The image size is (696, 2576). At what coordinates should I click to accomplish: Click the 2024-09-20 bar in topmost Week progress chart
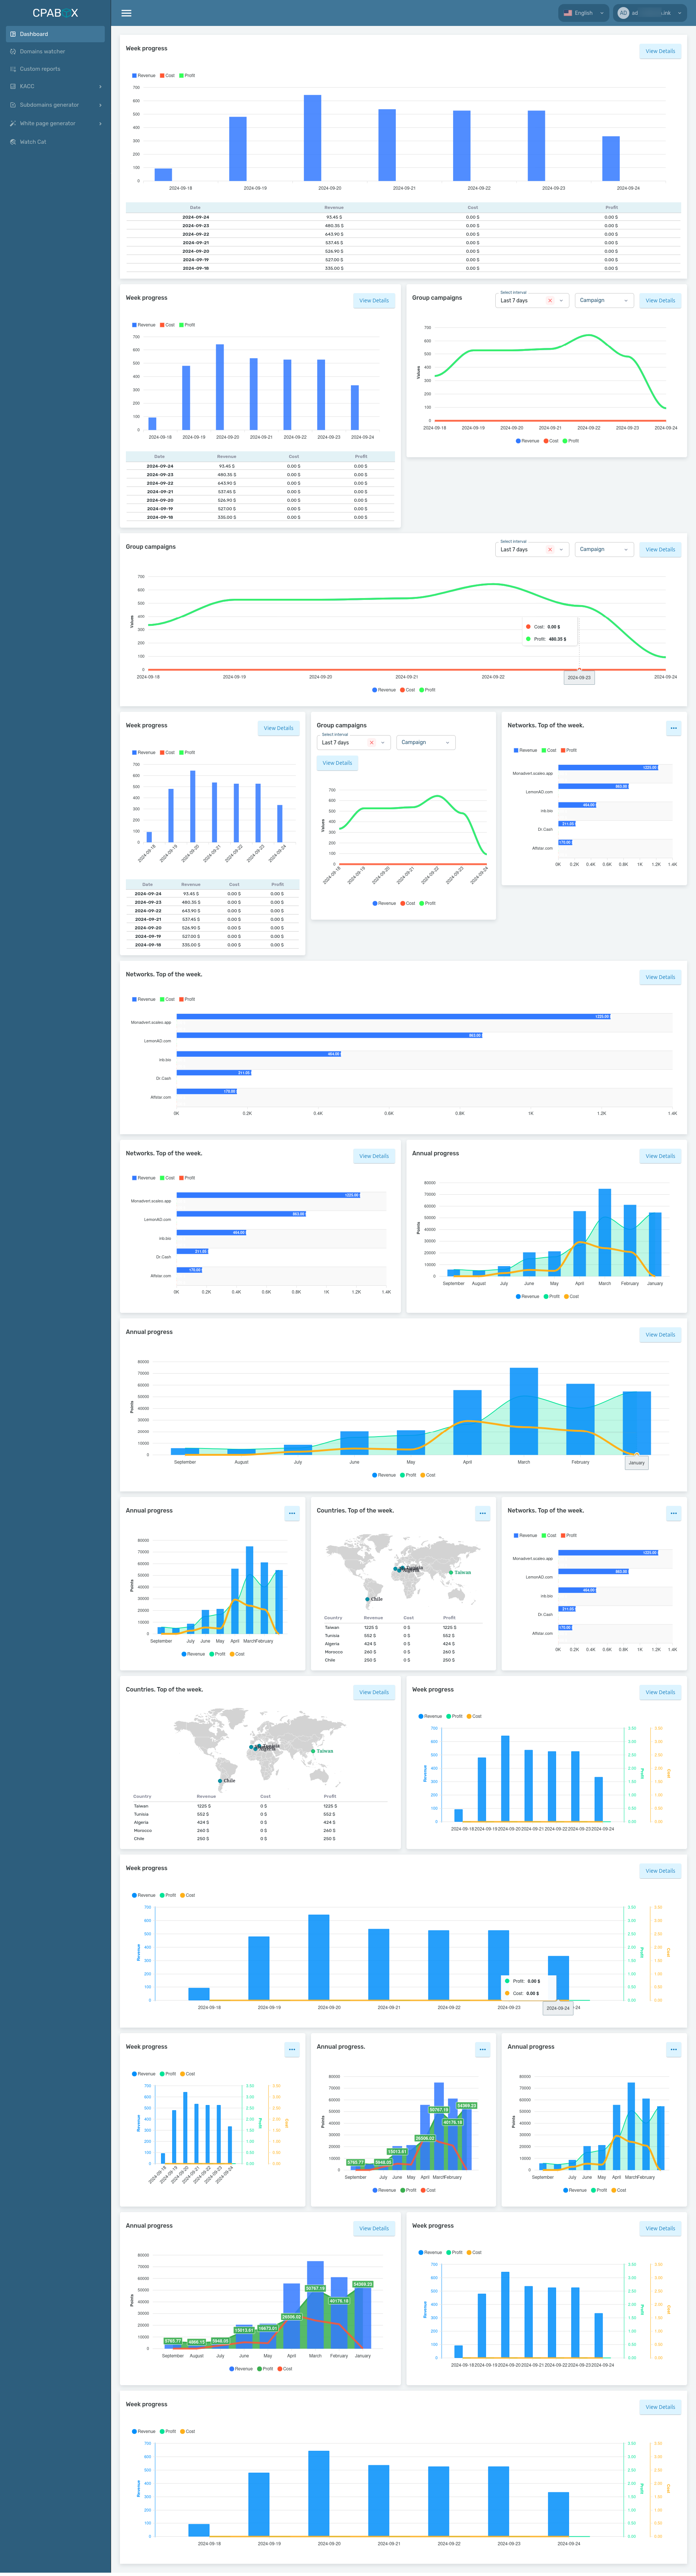pos(312,138)
